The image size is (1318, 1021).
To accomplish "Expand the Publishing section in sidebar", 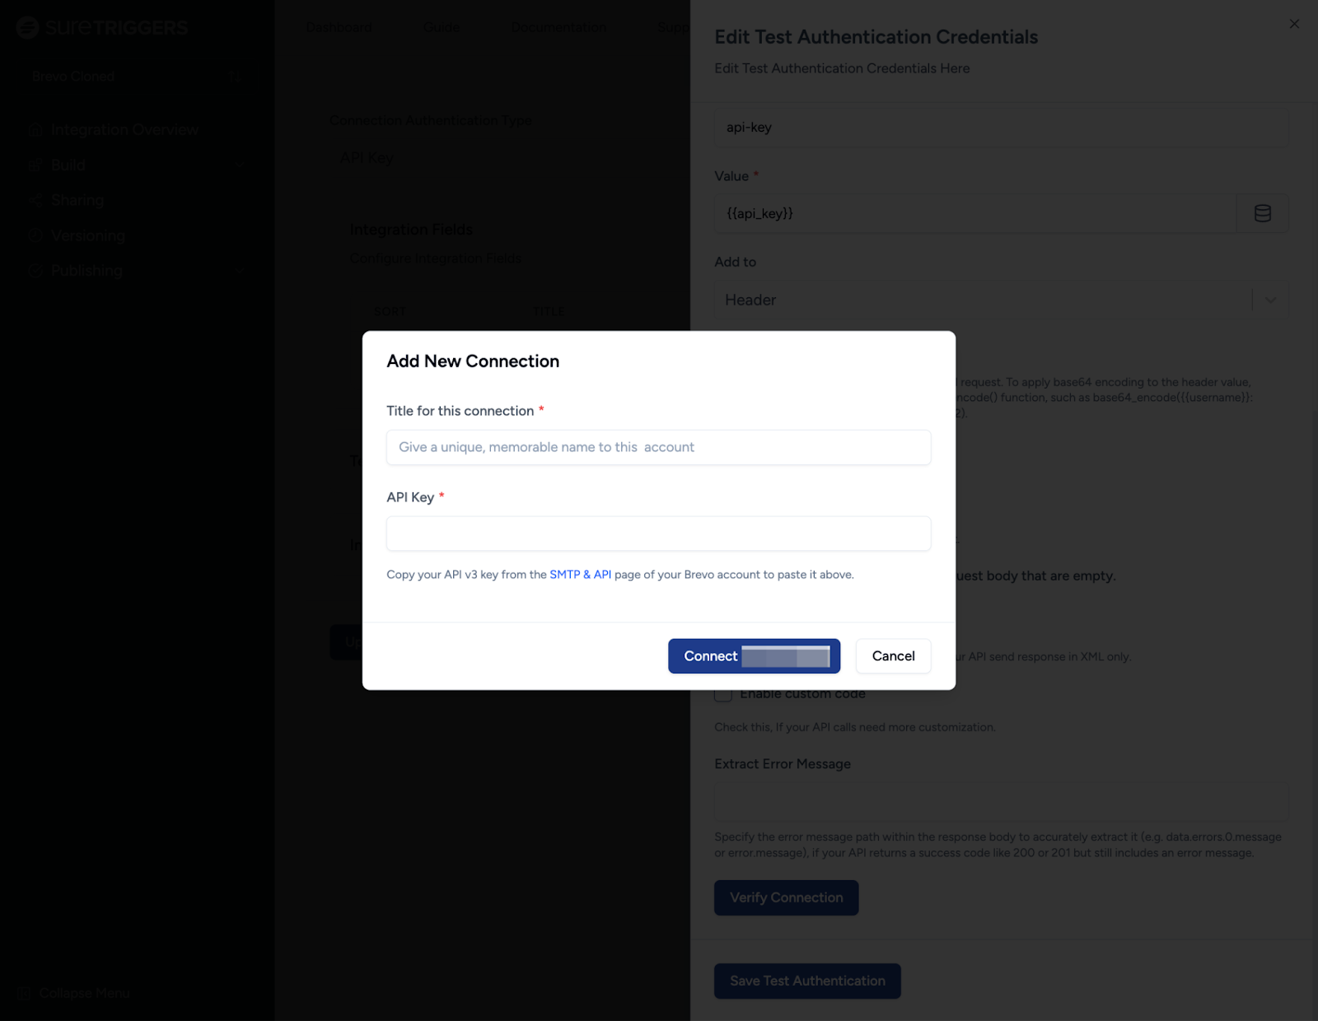I will click(x=239, y=270).
